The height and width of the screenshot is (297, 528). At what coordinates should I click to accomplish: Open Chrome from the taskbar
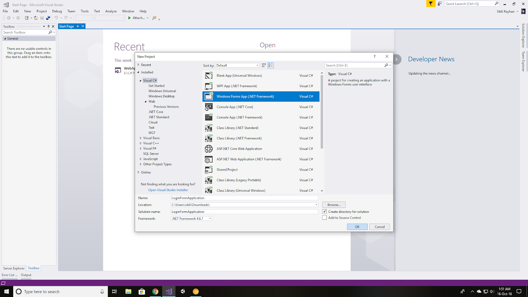[x=155, y=291]
